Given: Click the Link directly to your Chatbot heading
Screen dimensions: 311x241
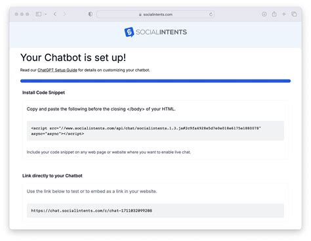Looking at the screenshot, I should click(52, 176).
